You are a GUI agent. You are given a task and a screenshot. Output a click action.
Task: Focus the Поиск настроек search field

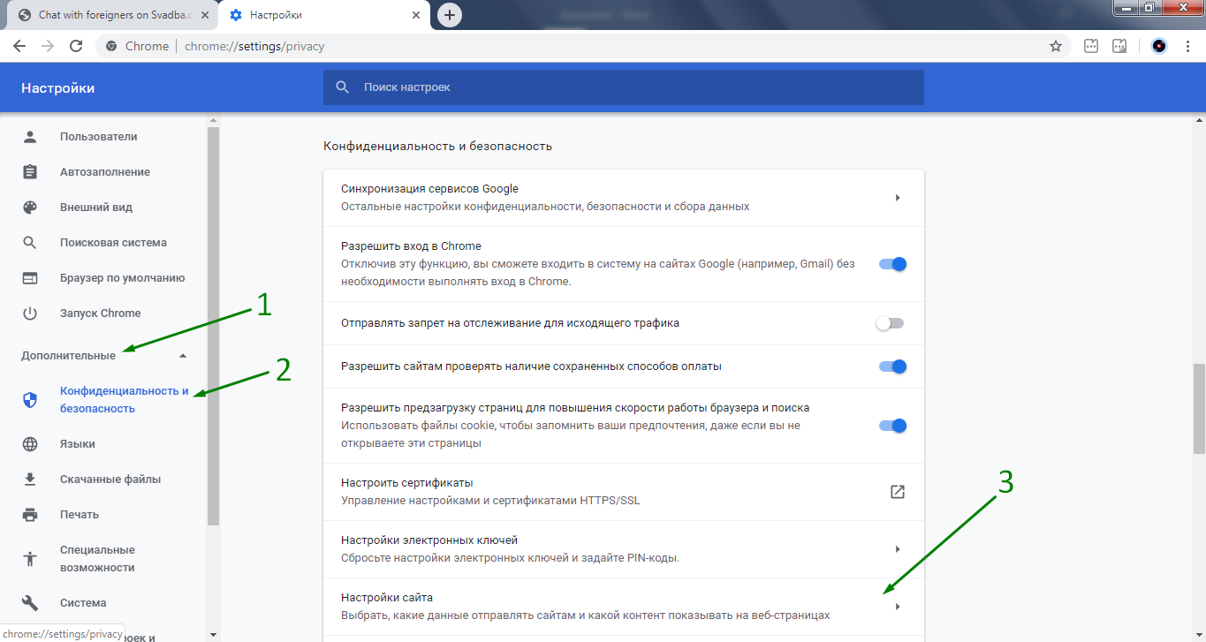coord(624,87)
